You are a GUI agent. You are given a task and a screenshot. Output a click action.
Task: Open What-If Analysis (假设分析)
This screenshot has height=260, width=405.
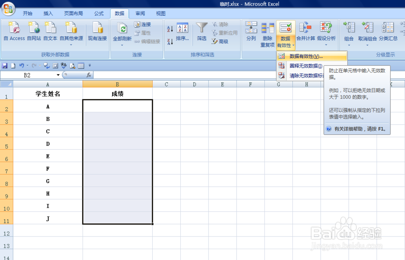pyautogui.click(x=326, y=34)
